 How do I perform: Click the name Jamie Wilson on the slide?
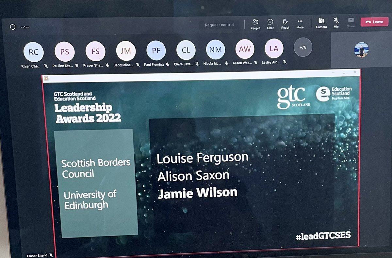tap(198, 193)
